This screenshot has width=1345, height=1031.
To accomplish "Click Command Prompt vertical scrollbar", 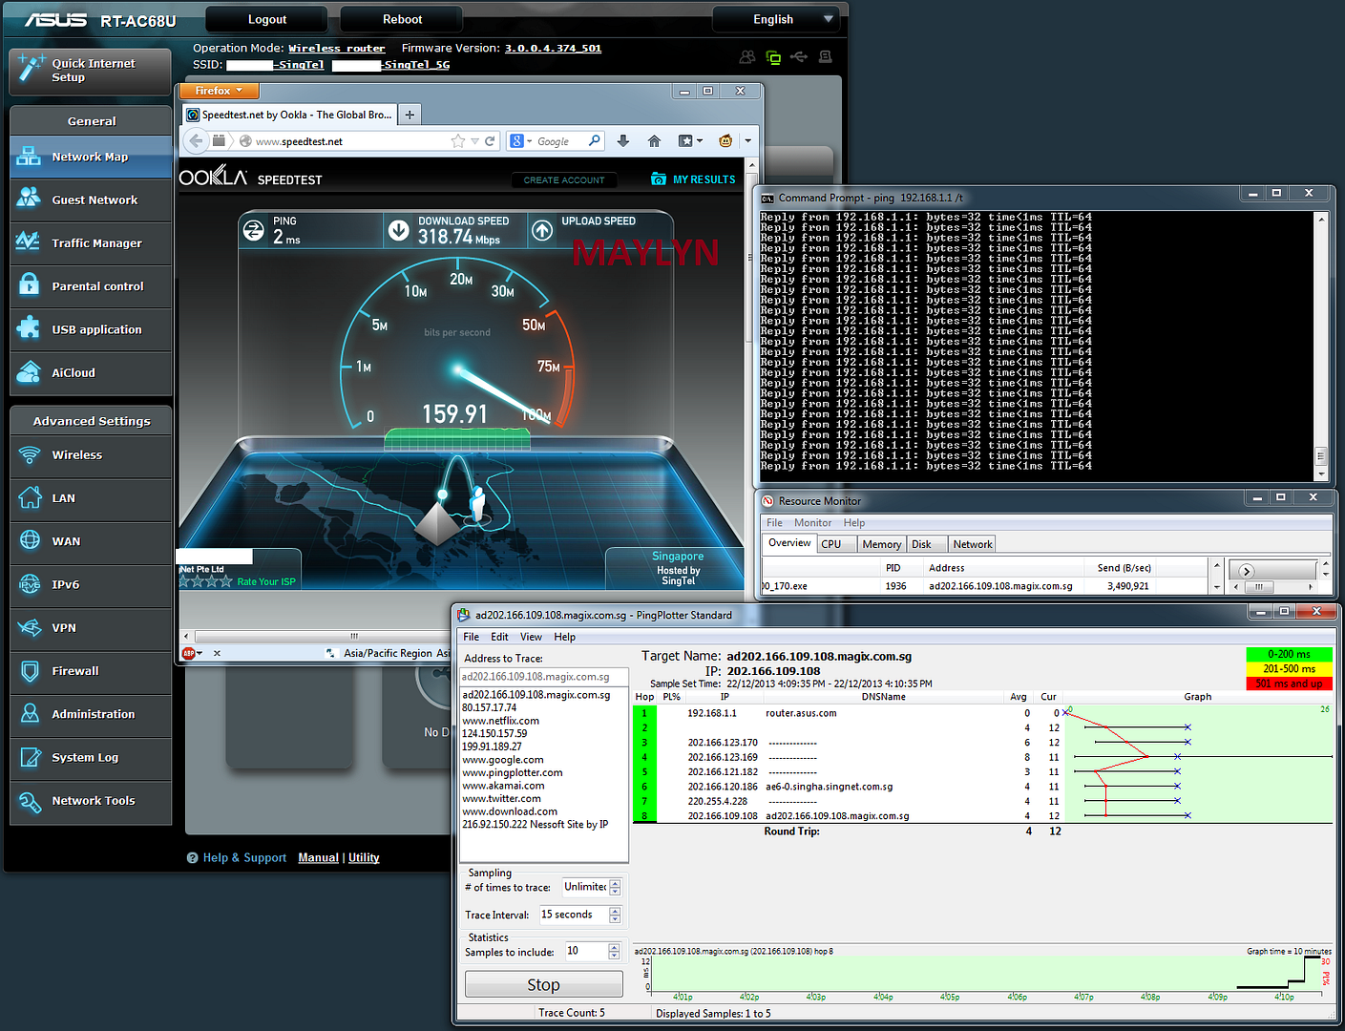I will pos(1321,346).
